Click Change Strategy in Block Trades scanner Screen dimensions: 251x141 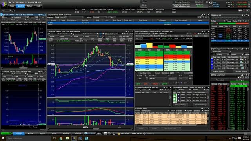tap(219, 71)
